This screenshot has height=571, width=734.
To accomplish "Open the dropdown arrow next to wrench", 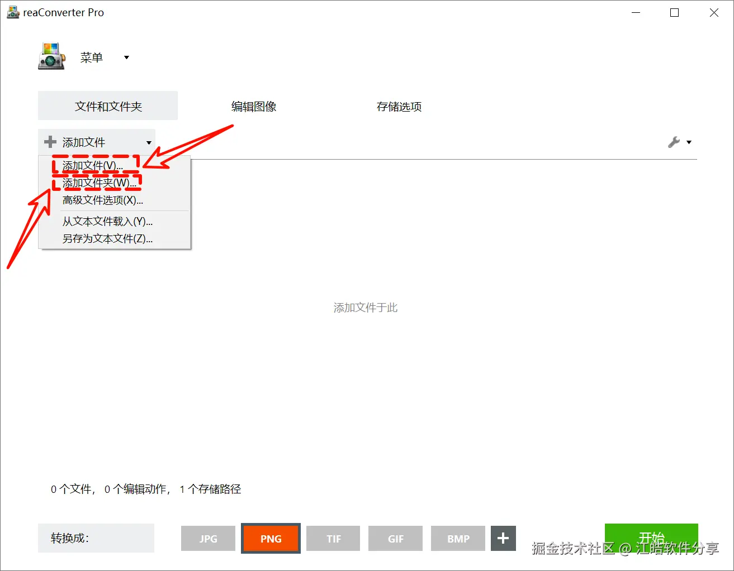I will (689, 142).
